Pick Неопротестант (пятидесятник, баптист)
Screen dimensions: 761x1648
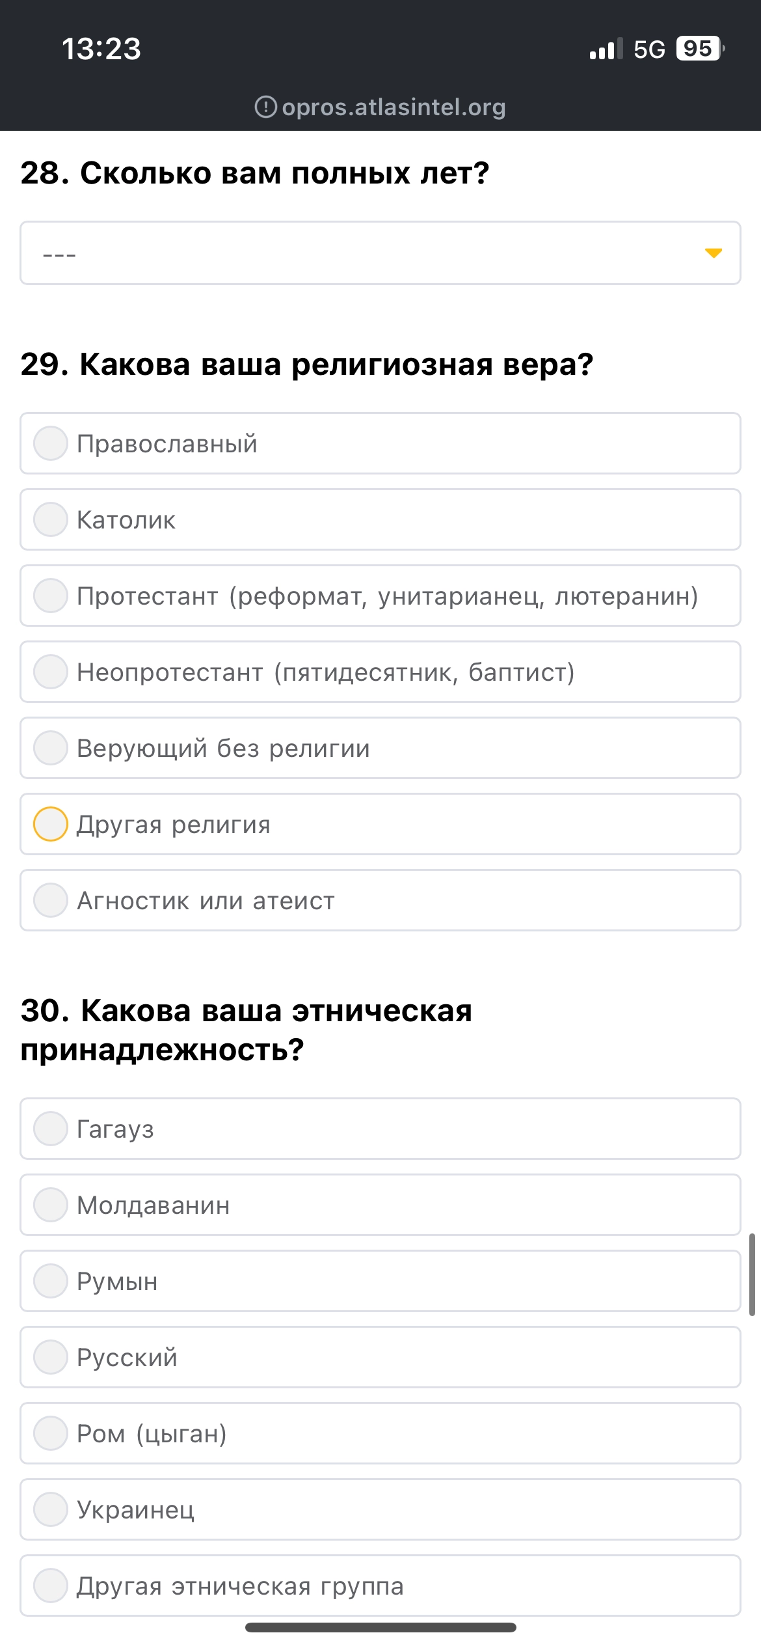click(380, 672)
